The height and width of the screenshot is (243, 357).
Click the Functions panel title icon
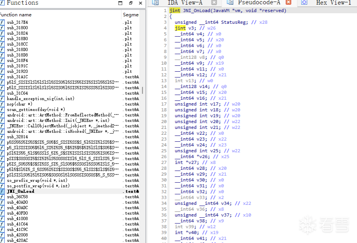pyautogui.click(x=2, y=2)
